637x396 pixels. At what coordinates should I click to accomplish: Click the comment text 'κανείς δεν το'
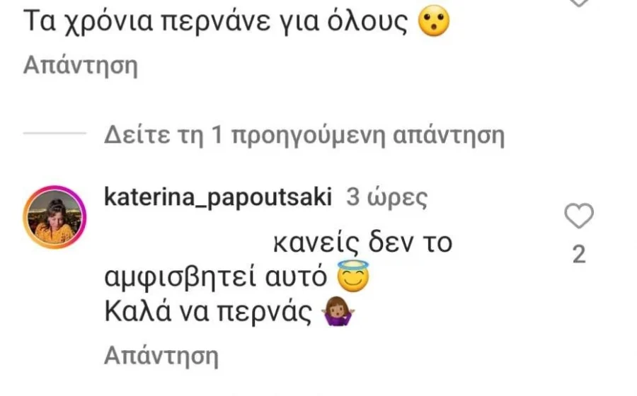point(362,243)
